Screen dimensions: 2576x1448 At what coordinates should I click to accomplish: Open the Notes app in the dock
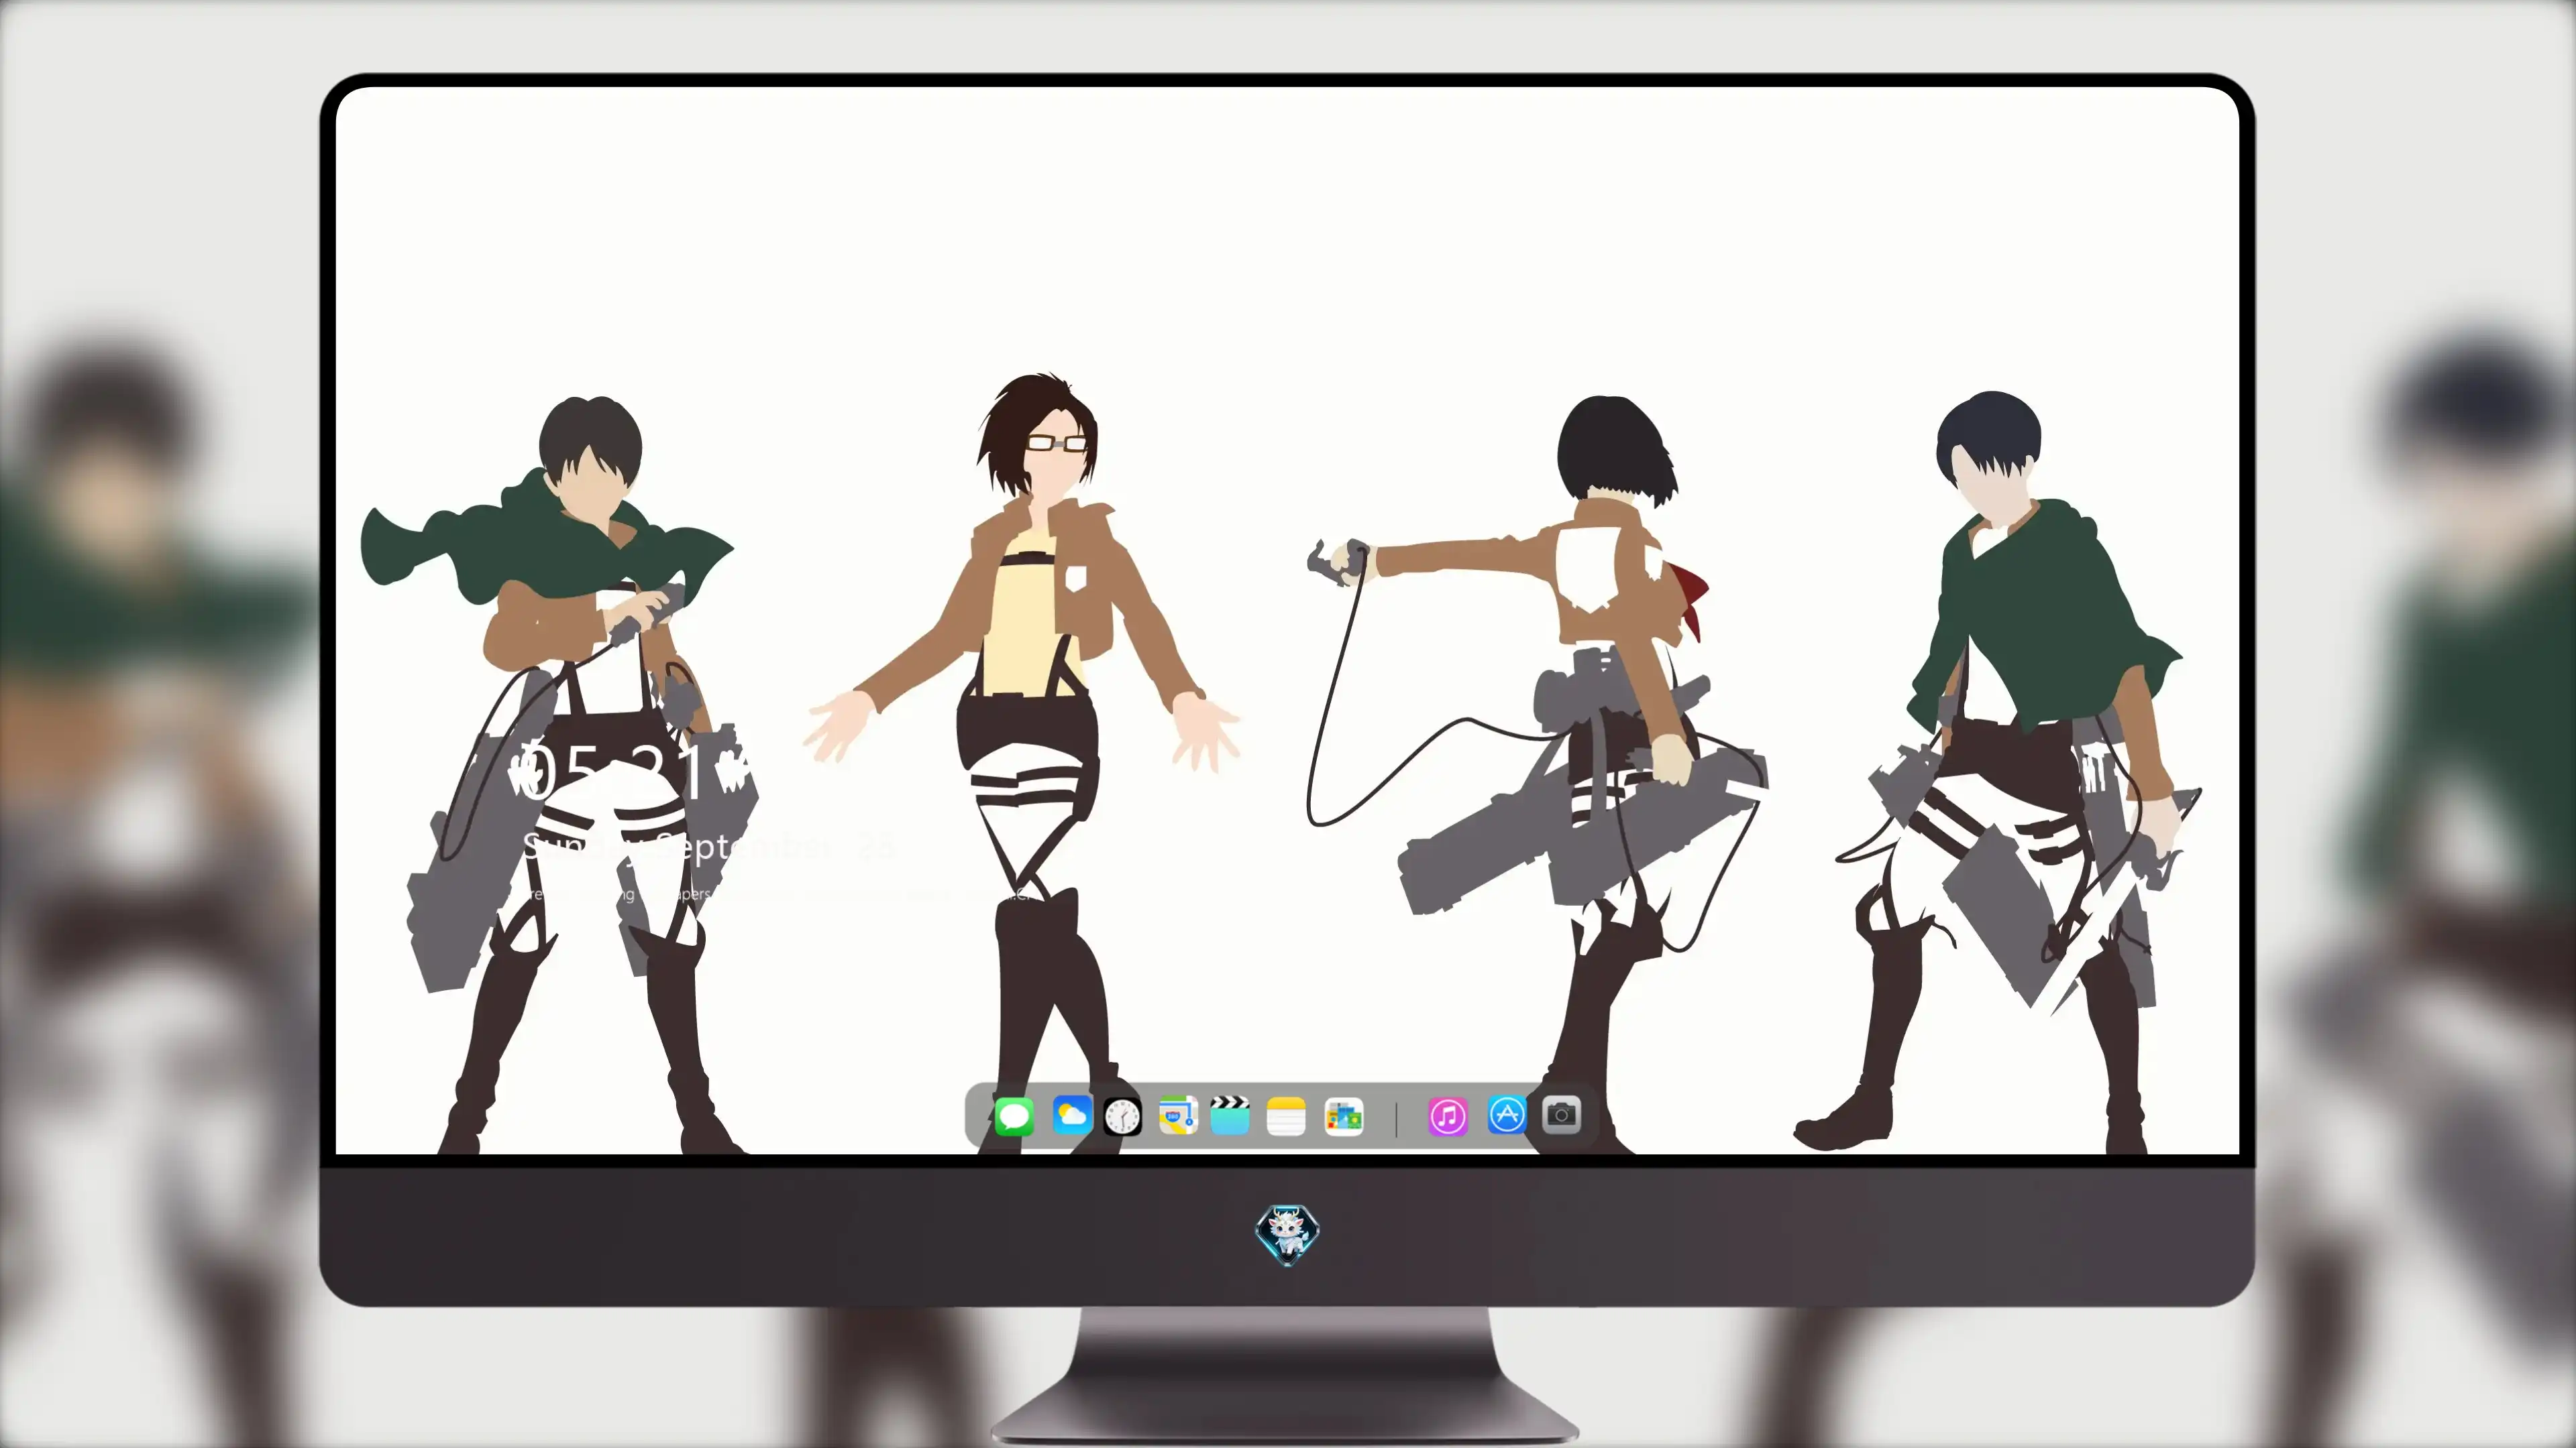[x=1286, y=1115]
